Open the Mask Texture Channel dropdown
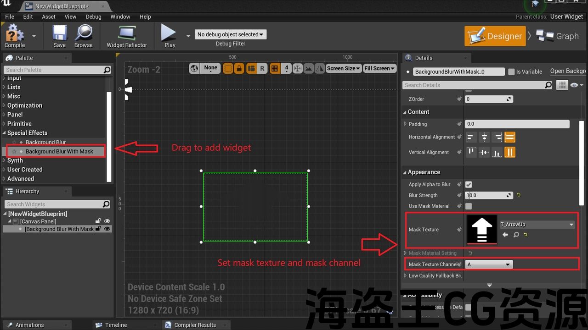 [x=489, y=264]
